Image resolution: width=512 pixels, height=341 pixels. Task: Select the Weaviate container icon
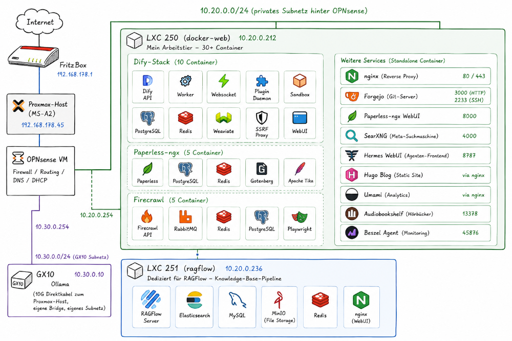tap(223, 118)
